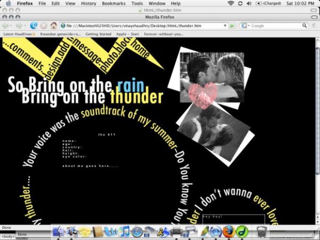Click the clock showing Sat 10:02 PM
This screenshot has width=320, height=240.
click(300, 3)
